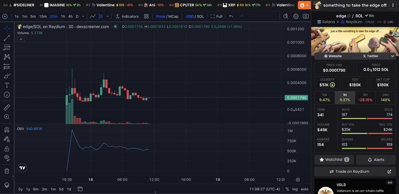Open Trade on Raydium
Viewport: 399px width, 194px height.
pyautogui.click(x=349, y=171)
